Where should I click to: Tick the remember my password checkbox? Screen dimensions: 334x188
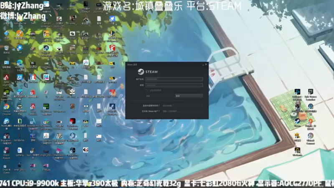coord(147,90)
